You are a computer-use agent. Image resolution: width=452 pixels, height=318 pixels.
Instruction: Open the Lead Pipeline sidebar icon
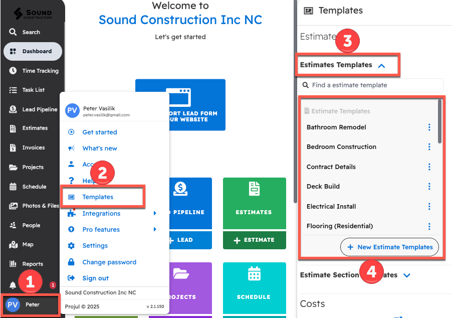click(13, 109)
